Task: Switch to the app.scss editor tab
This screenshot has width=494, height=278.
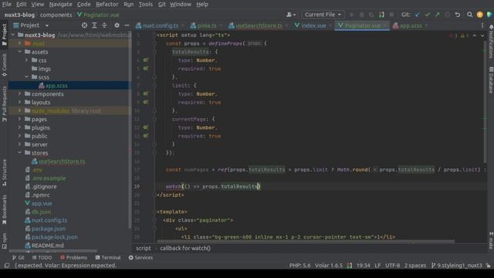Action: coord(410,25)
